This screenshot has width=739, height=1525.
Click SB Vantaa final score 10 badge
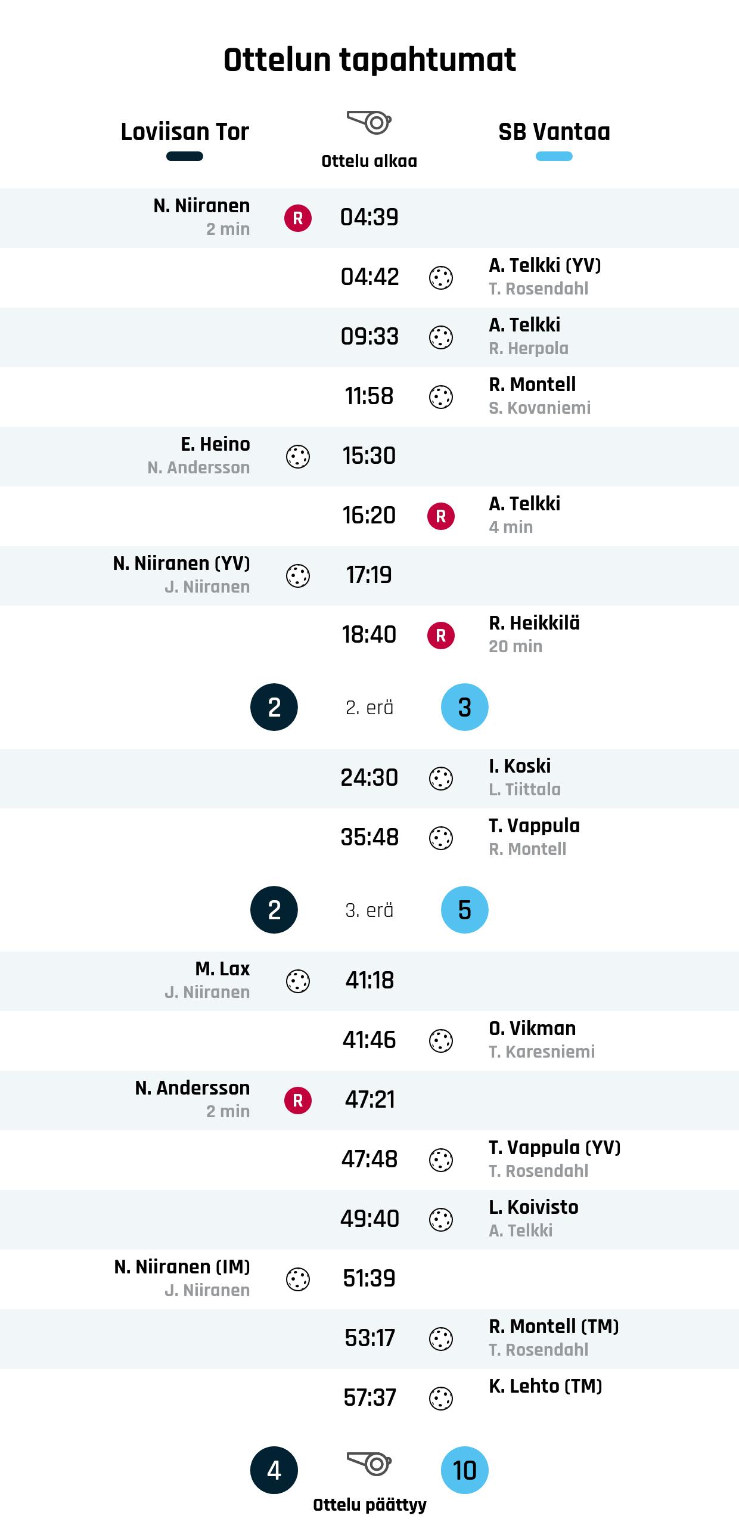point(465,1470)
